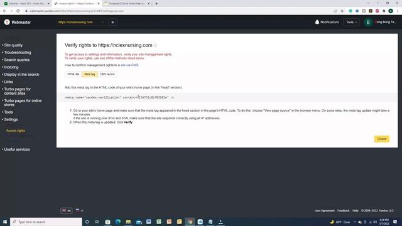Expand the sidebar Tools section
Viewport: 402px width, 226px height.
tap(8, 112)
